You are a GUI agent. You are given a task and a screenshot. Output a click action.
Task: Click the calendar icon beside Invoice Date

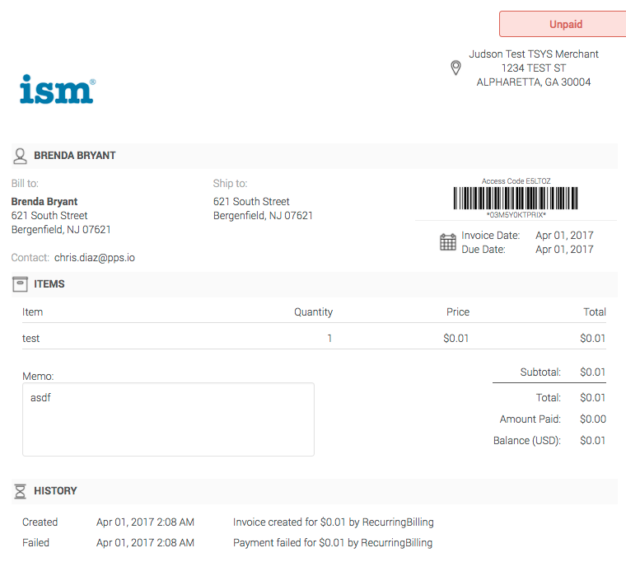coord(448,242)
